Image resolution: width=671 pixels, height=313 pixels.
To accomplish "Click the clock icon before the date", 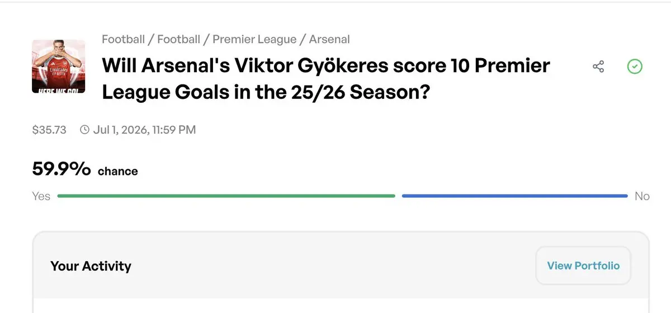I will [x=84, y=130].
